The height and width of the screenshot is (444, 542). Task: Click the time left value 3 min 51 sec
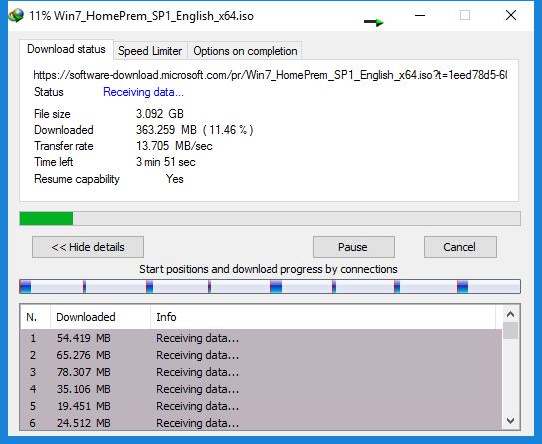[166, 162]
